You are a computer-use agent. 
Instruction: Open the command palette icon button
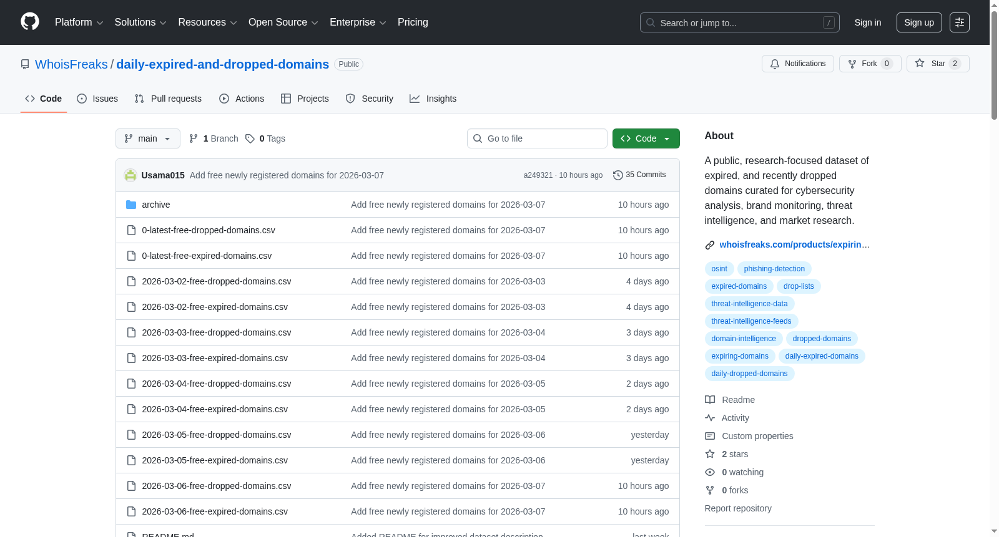coord(960,22)
